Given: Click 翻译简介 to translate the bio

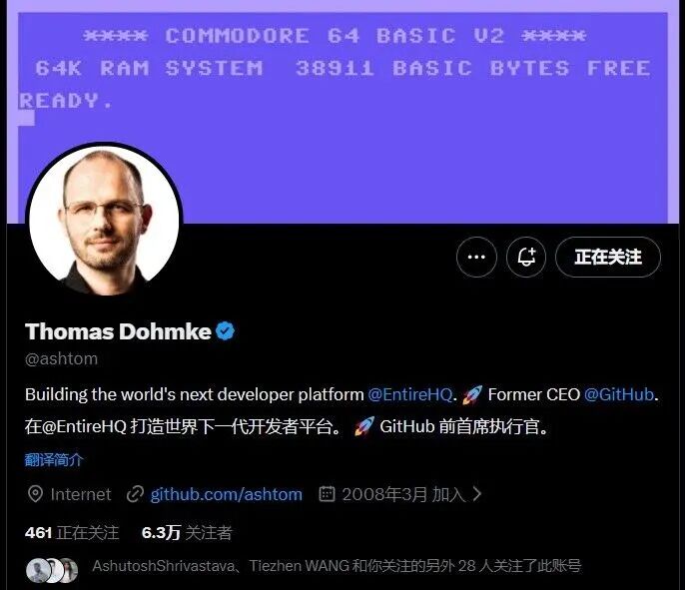Looking at the screenshot, I should 54,460.
